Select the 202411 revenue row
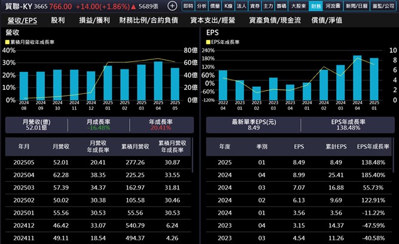The image size is (399, 244). pos(98,238)
